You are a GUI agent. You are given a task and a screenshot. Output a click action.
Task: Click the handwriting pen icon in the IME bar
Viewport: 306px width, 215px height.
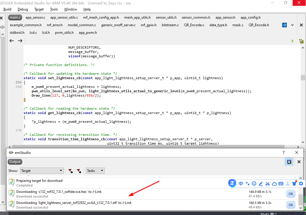[x=261, y=184]
